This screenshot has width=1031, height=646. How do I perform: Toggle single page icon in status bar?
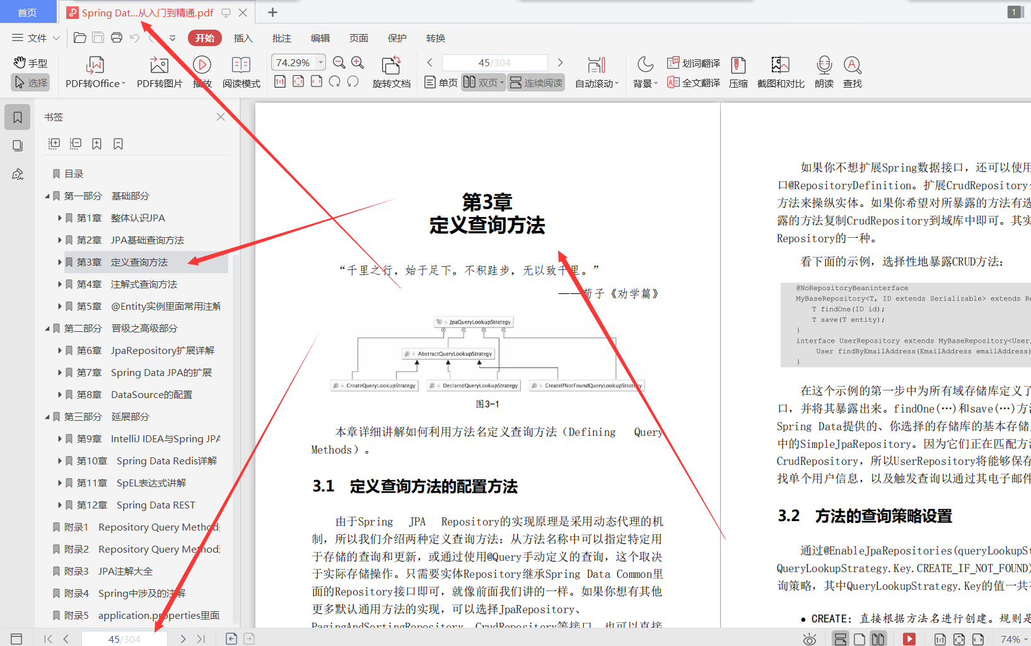[x=859, y=639]
